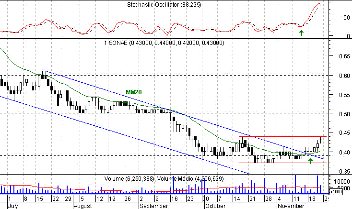Click the 0.50 price axis label
Viewport: 352px width, 209px height.
(344, 114)
